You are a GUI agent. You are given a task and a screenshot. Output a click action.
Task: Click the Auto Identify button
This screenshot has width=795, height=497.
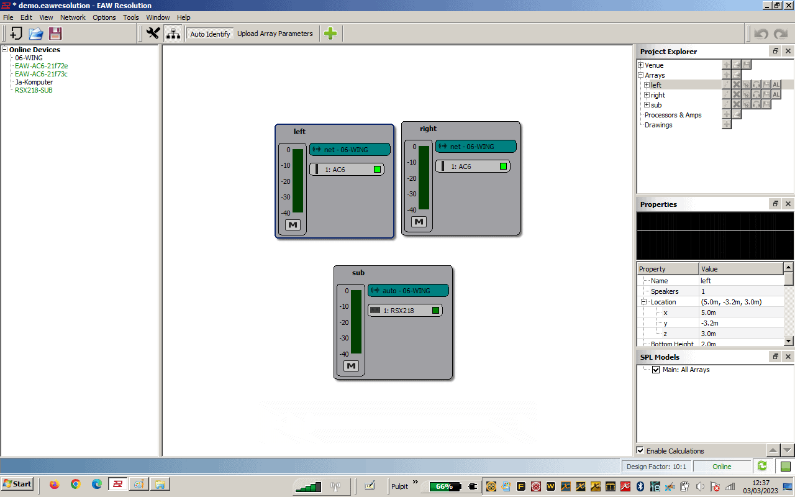210,34
